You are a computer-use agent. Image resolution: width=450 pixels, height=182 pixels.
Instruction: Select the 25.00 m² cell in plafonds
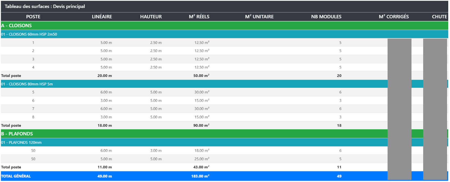pos(202,159)
